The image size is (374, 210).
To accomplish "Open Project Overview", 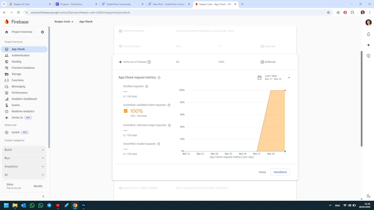I will [x=22, y=32].
